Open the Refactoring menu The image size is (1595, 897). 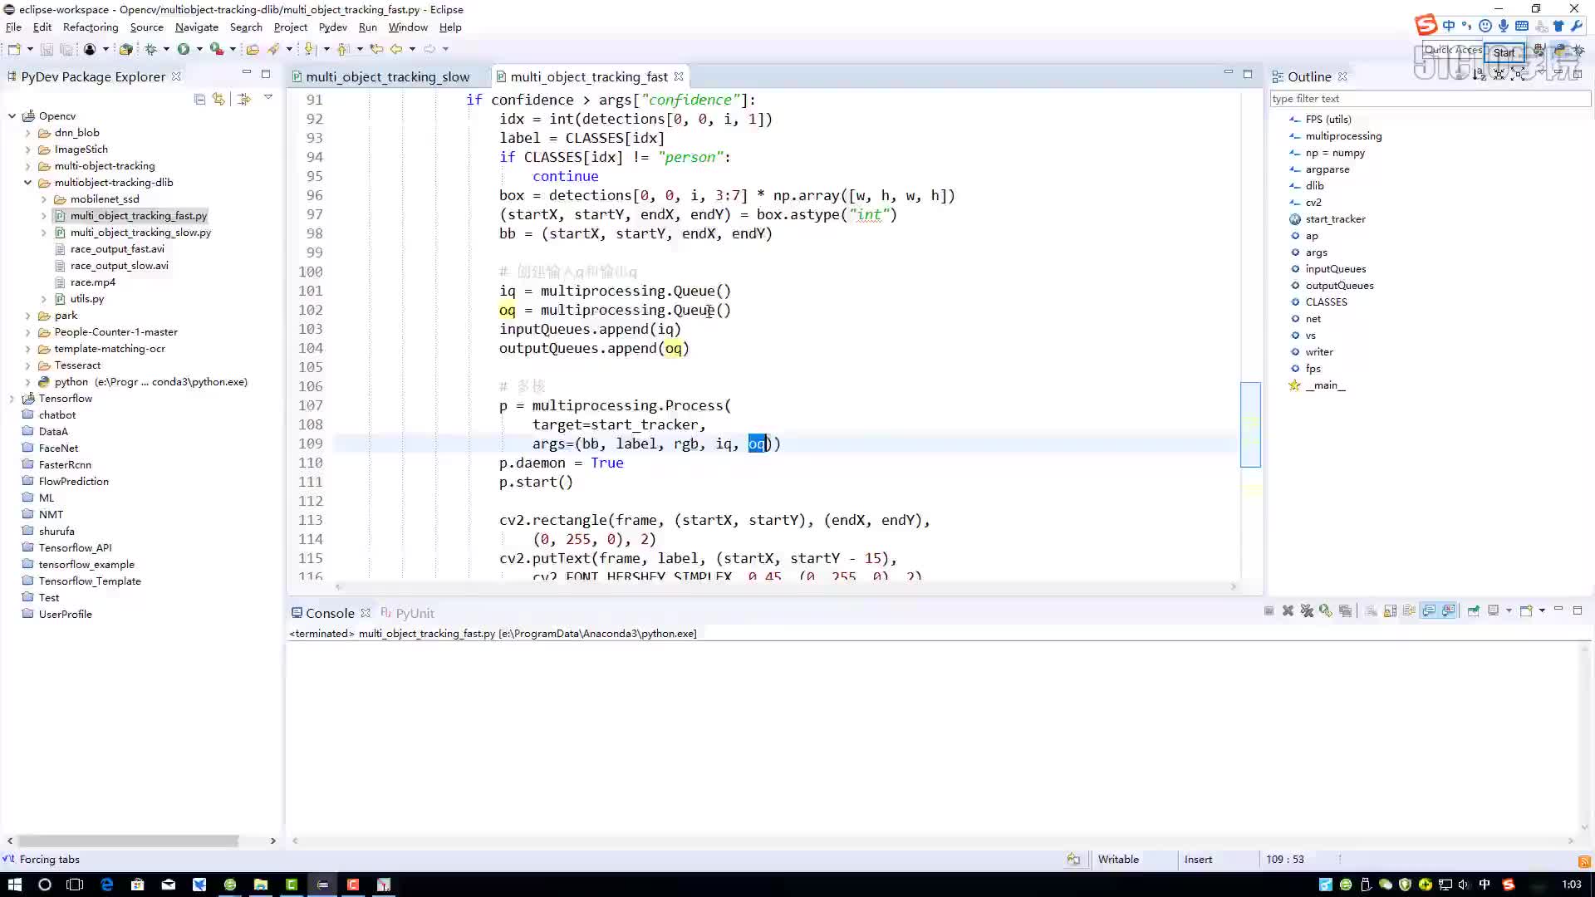click(x=91, y=27)
